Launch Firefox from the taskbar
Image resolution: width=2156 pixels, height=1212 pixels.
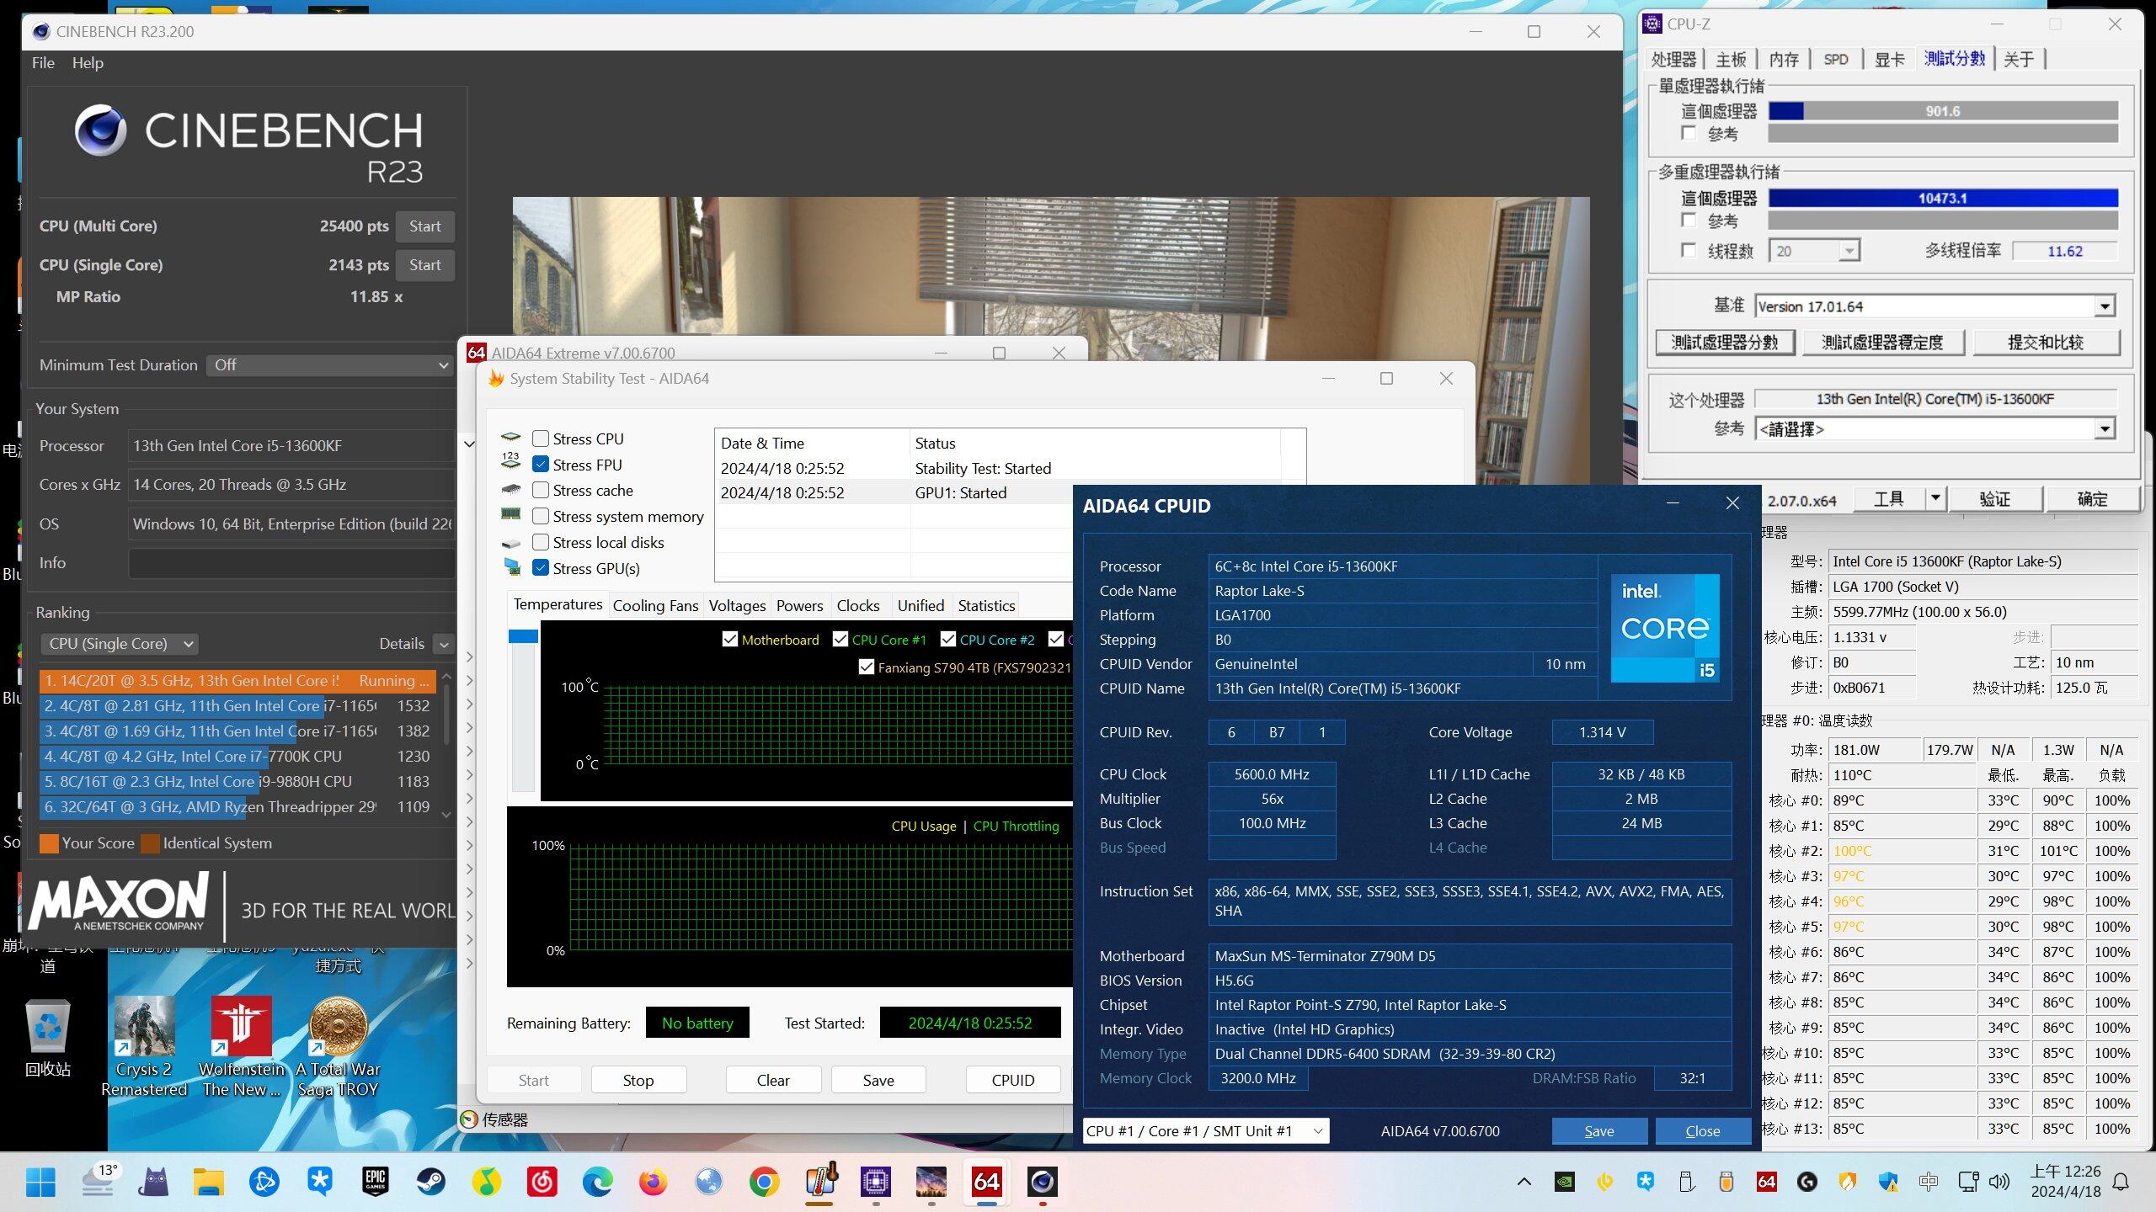[653, 1182]
